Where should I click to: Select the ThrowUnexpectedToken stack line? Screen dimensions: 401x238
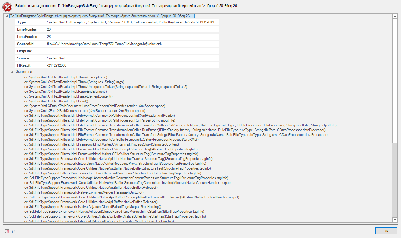pos(106,87)
